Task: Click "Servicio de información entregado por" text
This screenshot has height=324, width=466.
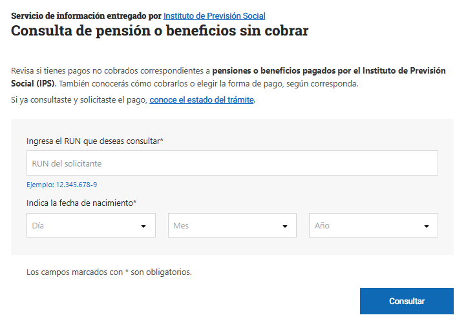Action: coord(86,15)
